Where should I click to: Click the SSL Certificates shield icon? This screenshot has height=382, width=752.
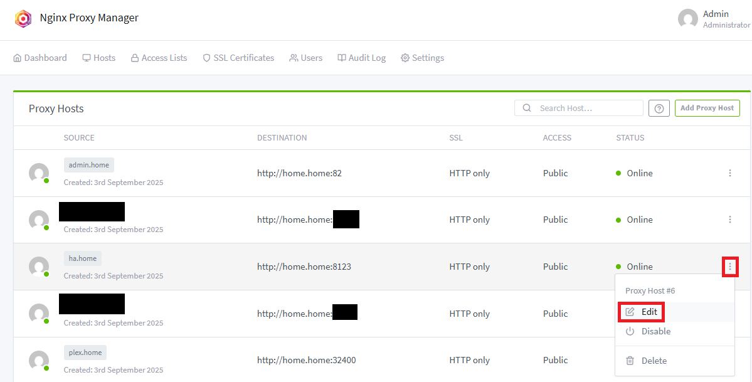point(206,58)
